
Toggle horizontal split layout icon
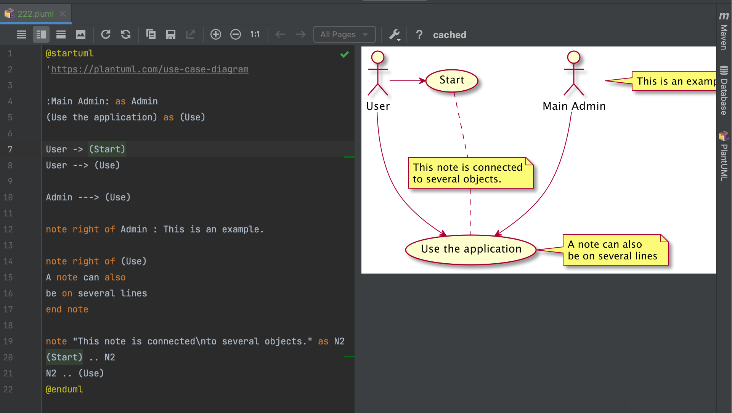pyautogui.click(x=61, y=35)
